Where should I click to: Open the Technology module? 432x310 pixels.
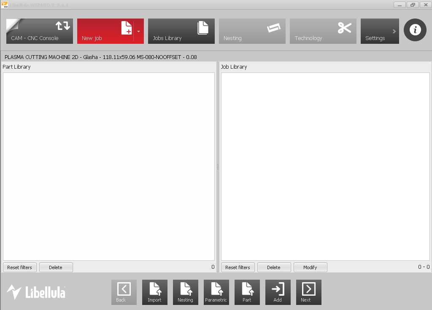point(323,31)
